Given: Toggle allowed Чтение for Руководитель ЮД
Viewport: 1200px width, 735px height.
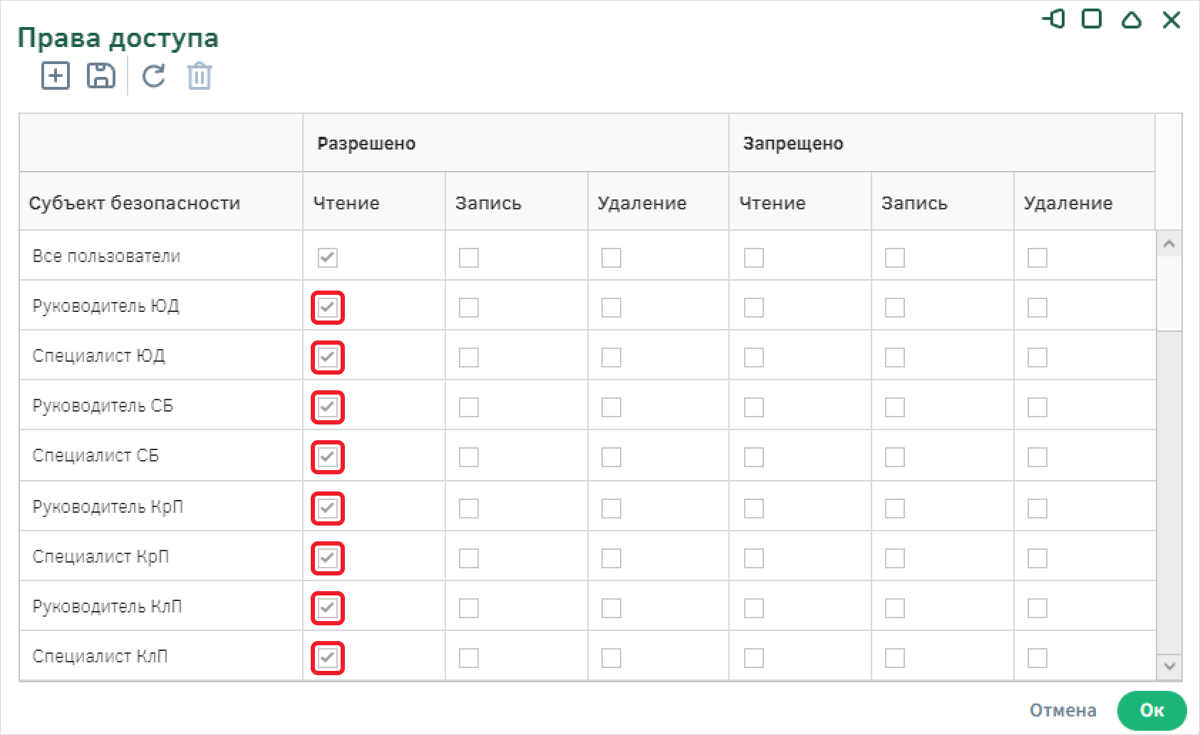Looking at the screenshot, I should (328, 308).
